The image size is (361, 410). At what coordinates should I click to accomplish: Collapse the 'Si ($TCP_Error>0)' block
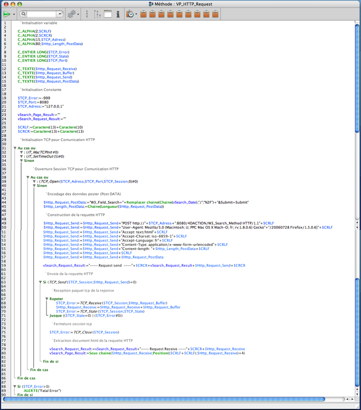(15, 386)
